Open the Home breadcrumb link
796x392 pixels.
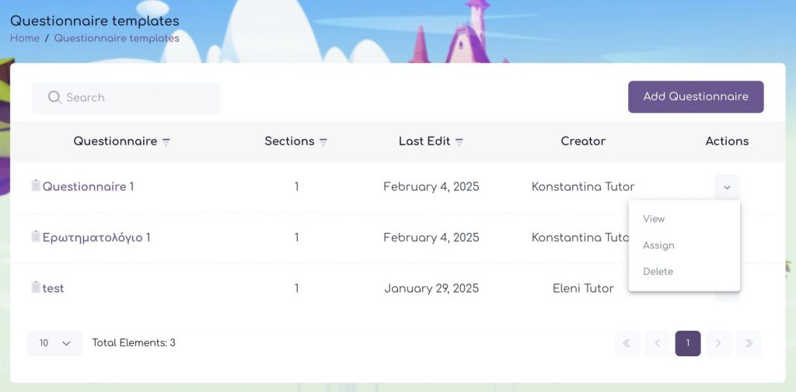[25, 38]
